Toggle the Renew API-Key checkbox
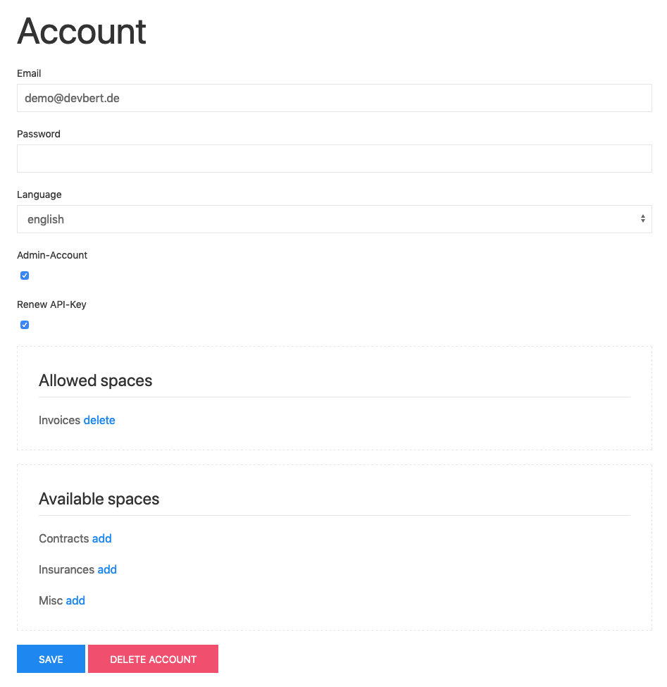667x687 pixels. pyautogui.click(x=25, y=325)
